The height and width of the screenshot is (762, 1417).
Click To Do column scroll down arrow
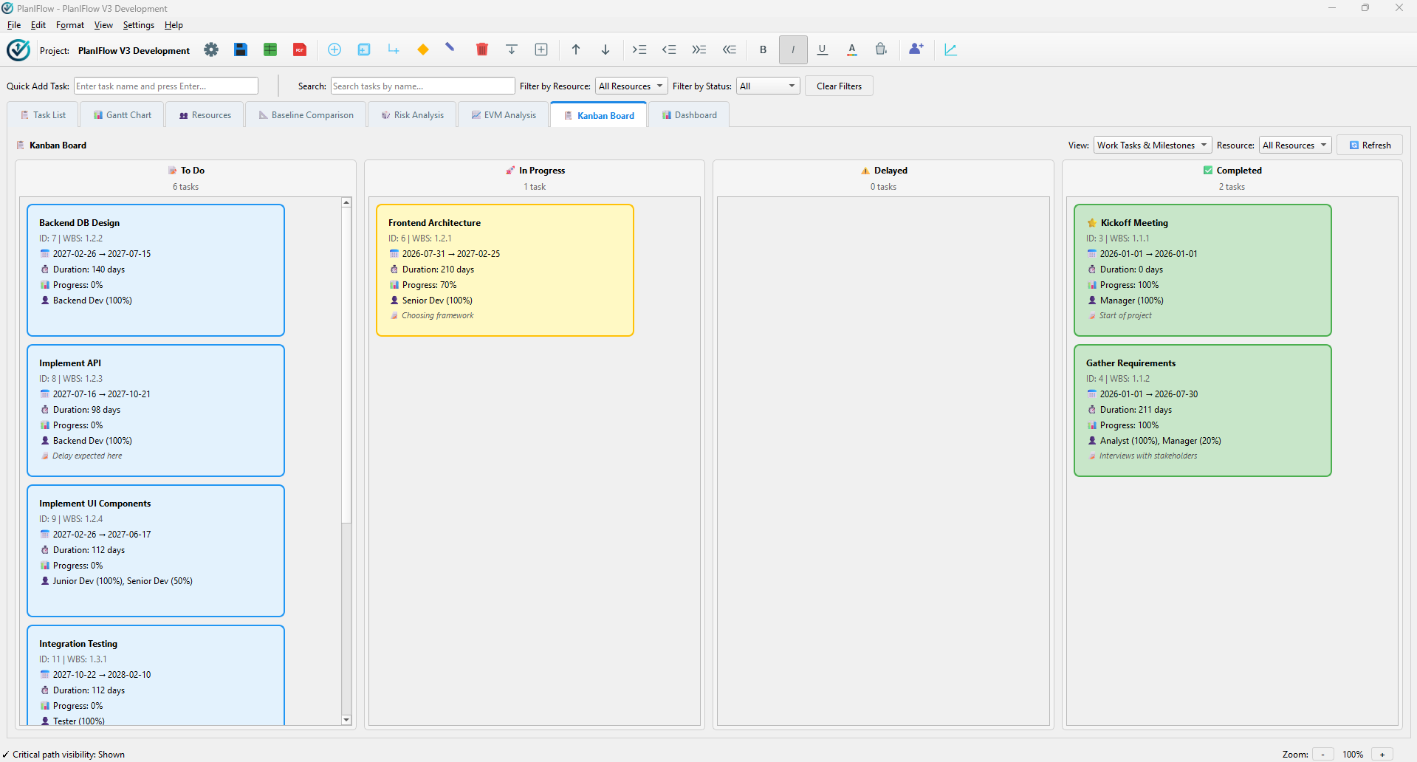[346, 720]
